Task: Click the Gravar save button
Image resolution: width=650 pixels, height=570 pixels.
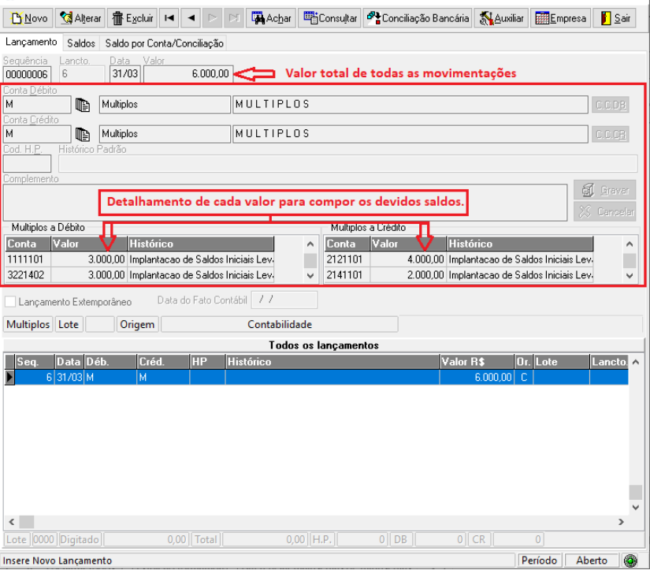Action: click(x=605, y=191)
